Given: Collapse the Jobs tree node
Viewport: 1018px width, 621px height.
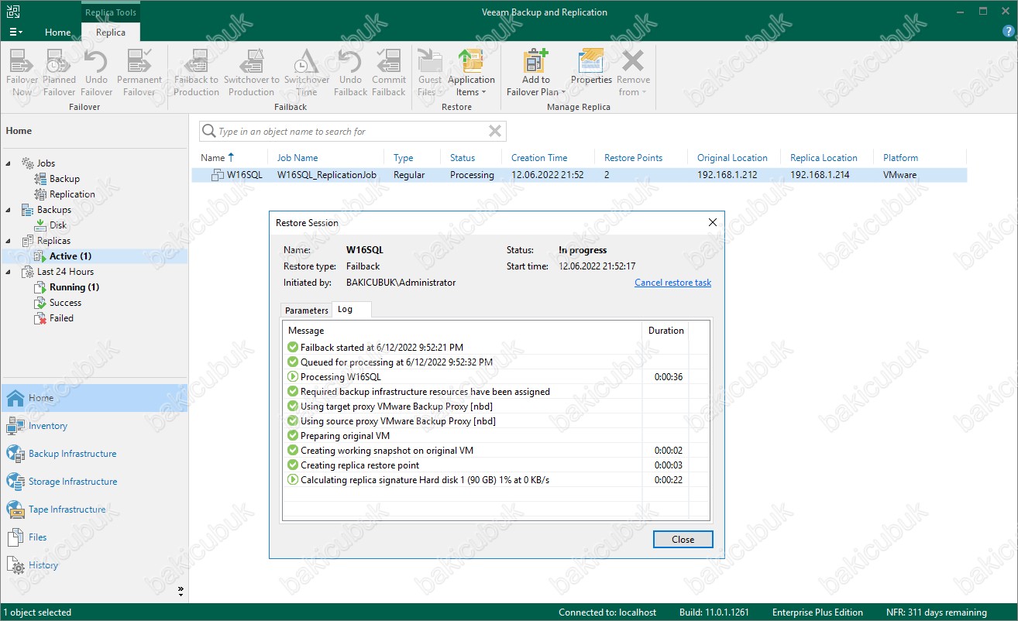Looking at the screenshot, I should click(10, 163).
